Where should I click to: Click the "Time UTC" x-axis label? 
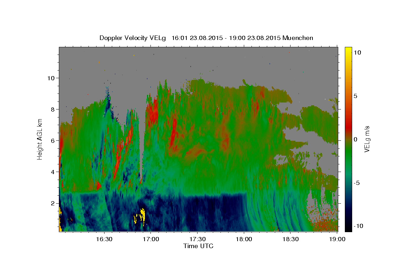pyautogui.click(x=198, y=246)
